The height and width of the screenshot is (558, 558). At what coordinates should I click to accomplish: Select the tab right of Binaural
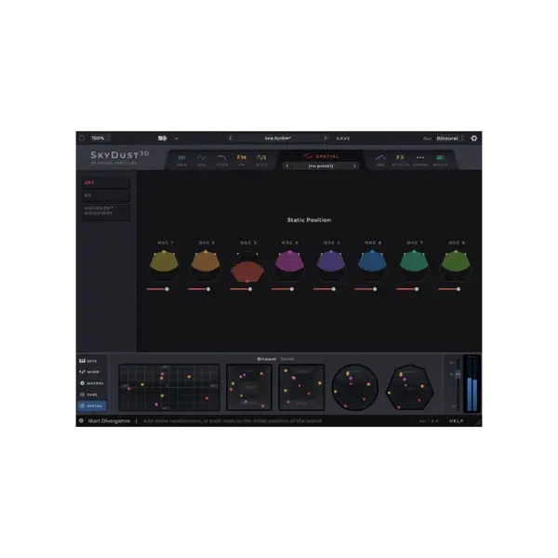287,359
